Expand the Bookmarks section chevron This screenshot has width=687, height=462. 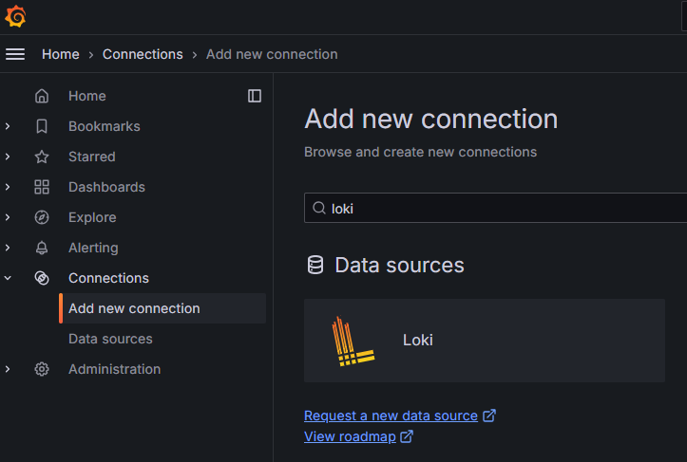tap(8, 126)
